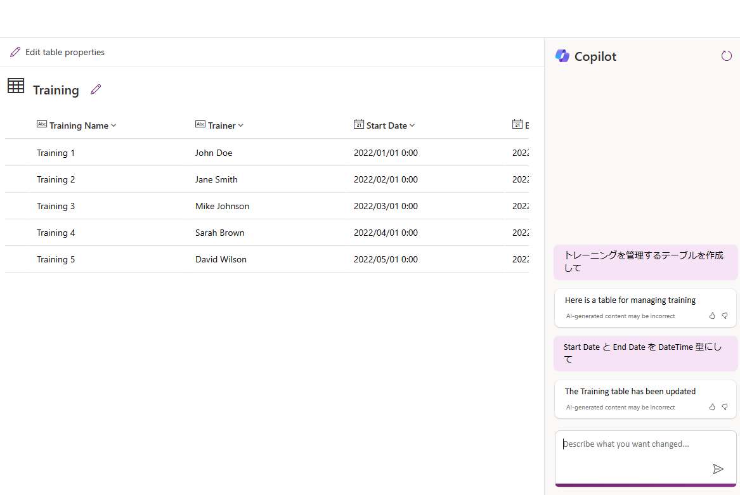Open Trainer column dropdown
Viewport: 740px width, 495px height.
(241, 125)
